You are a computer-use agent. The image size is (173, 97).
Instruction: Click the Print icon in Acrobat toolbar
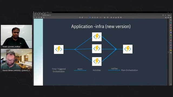(41, 18)
